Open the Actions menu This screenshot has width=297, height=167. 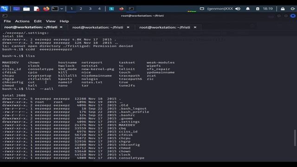point(22,21)
